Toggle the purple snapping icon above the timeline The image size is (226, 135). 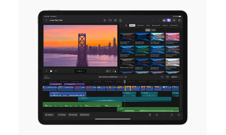(162, 77)
